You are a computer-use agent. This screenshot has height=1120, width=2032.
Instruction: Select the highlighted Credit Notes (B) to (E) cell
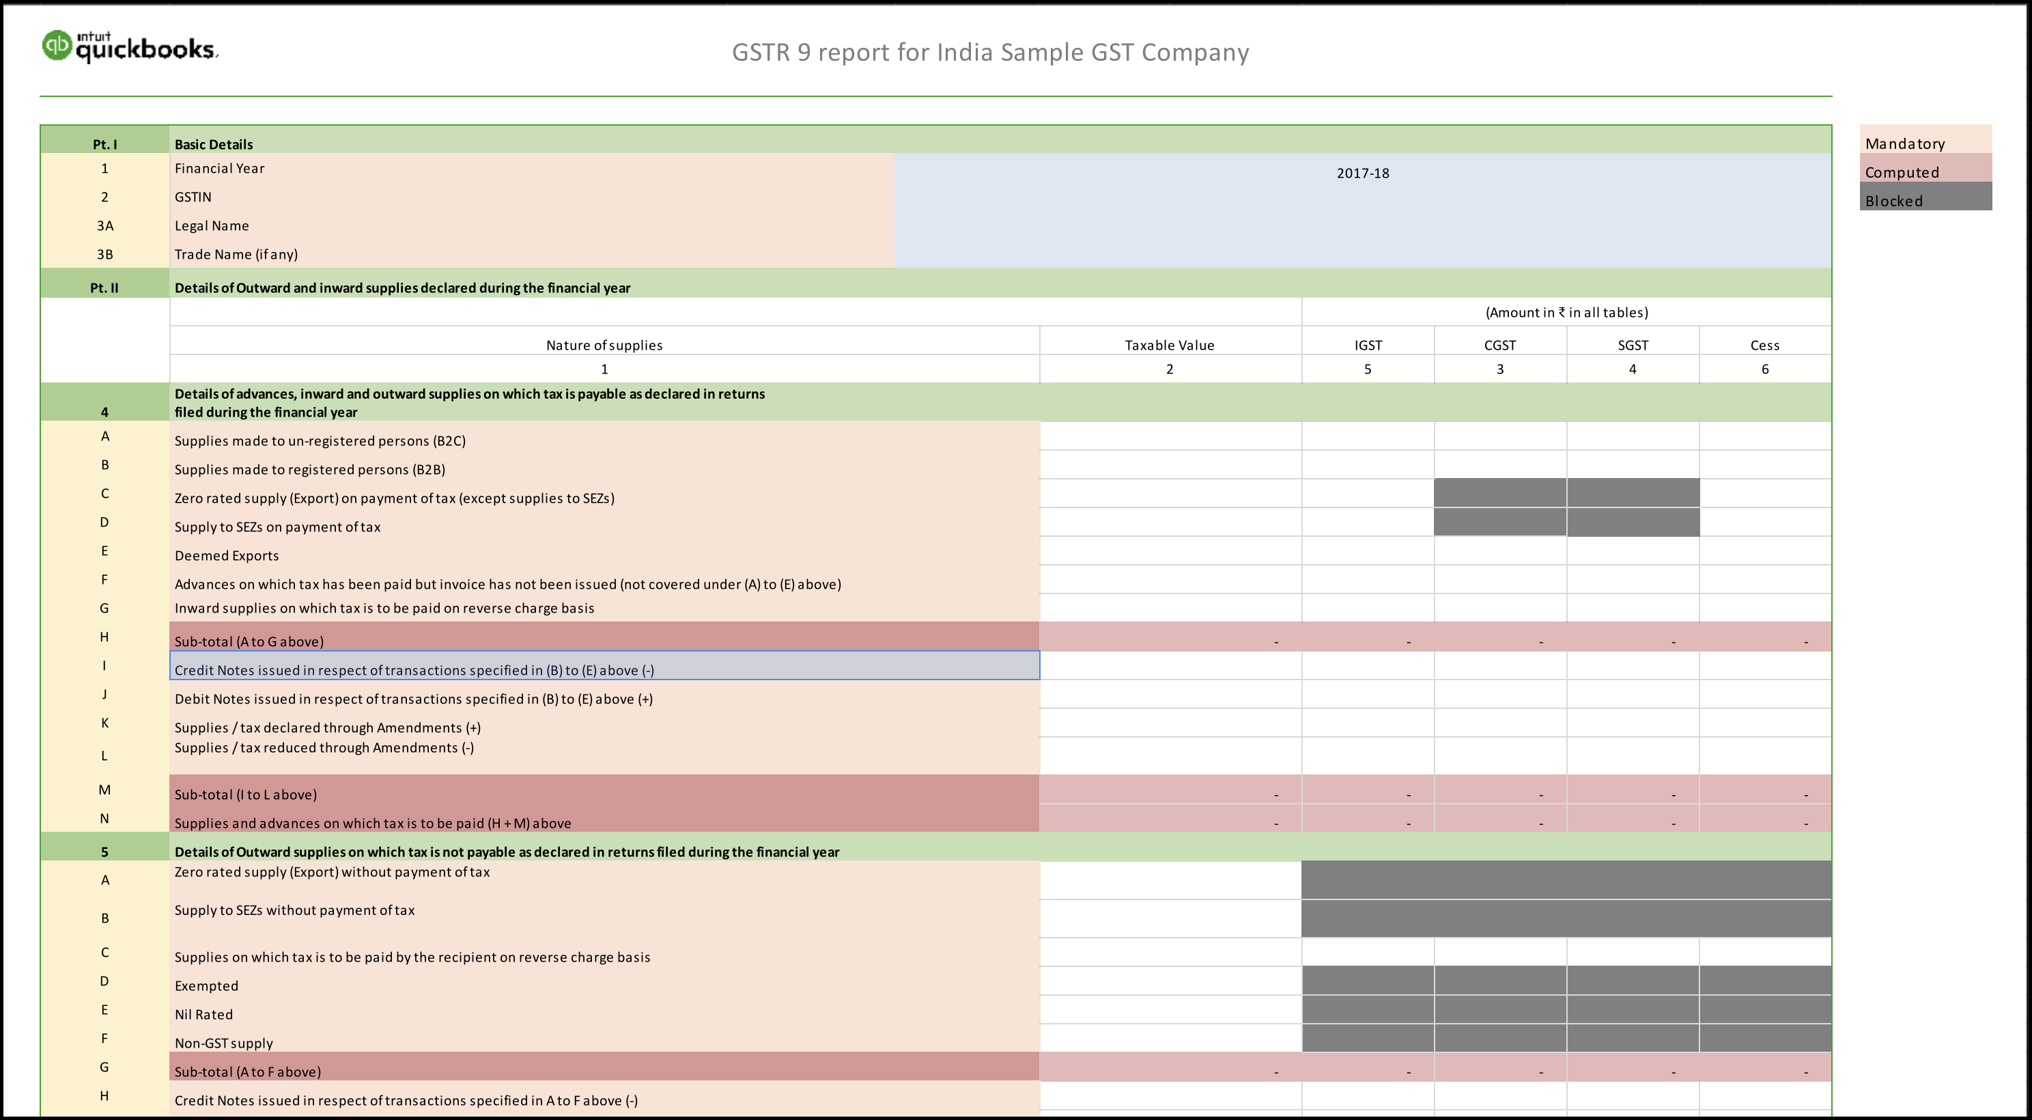pos(604,665)
